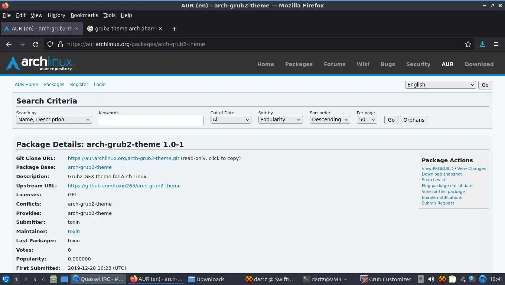Click the site security padlock icon
This screenshot has height=285, width=505.
[61, 44]
